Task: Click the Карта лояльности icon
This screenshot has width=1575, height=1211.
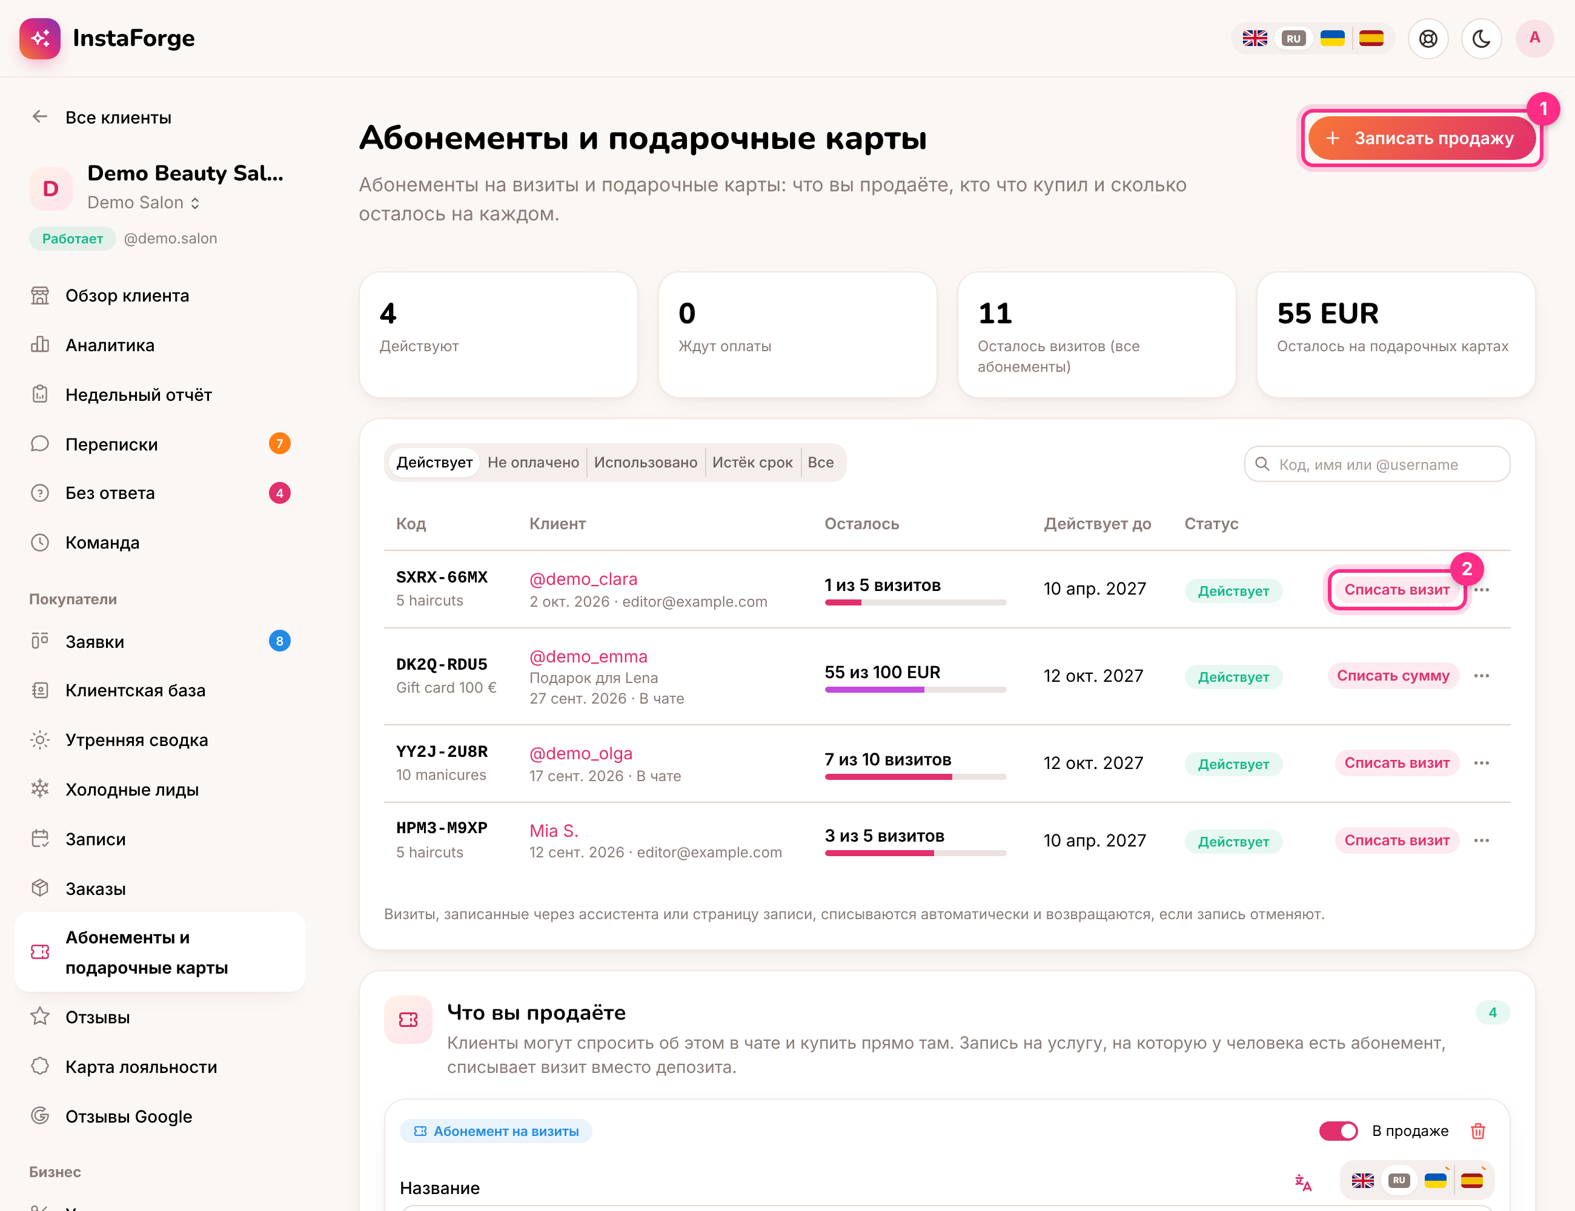Action: [x=39, y=1066]
